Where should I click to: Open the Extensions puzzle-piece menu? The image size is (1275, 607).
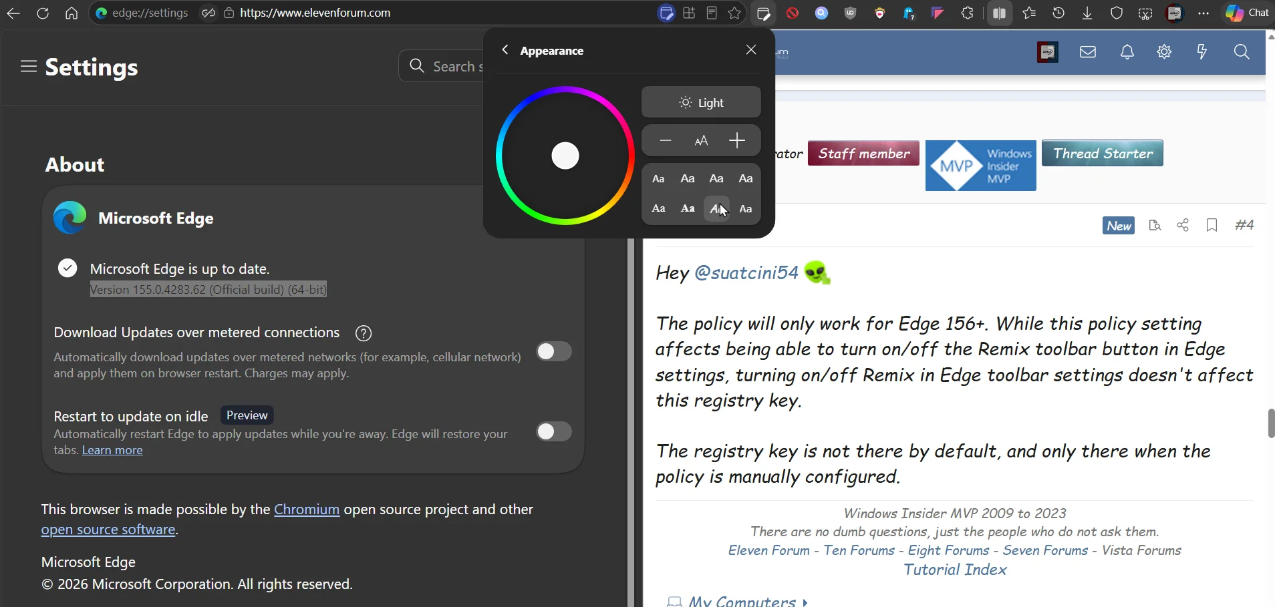point(967,13)
